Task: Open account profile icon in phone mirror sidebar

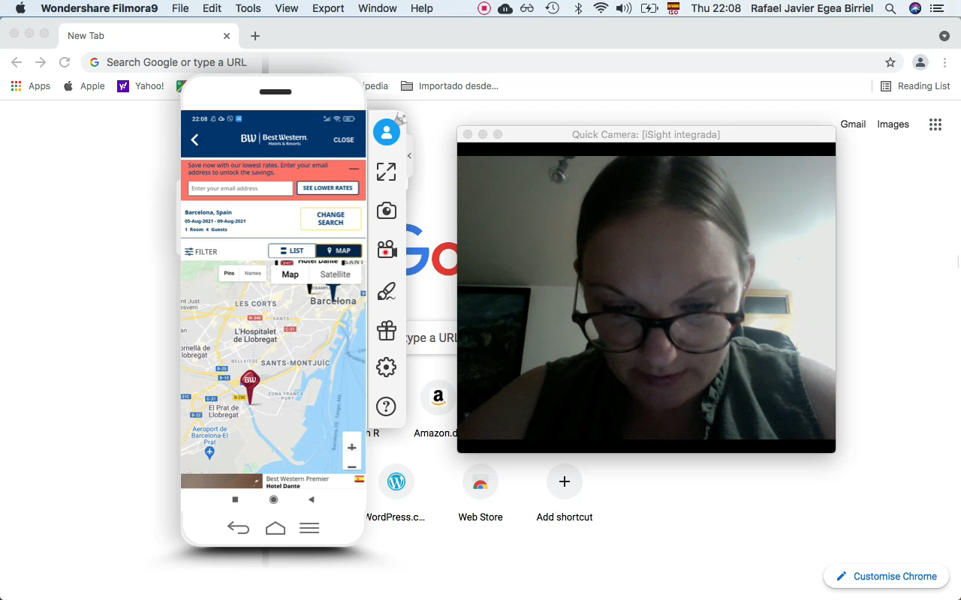Action: pos(386,132)
